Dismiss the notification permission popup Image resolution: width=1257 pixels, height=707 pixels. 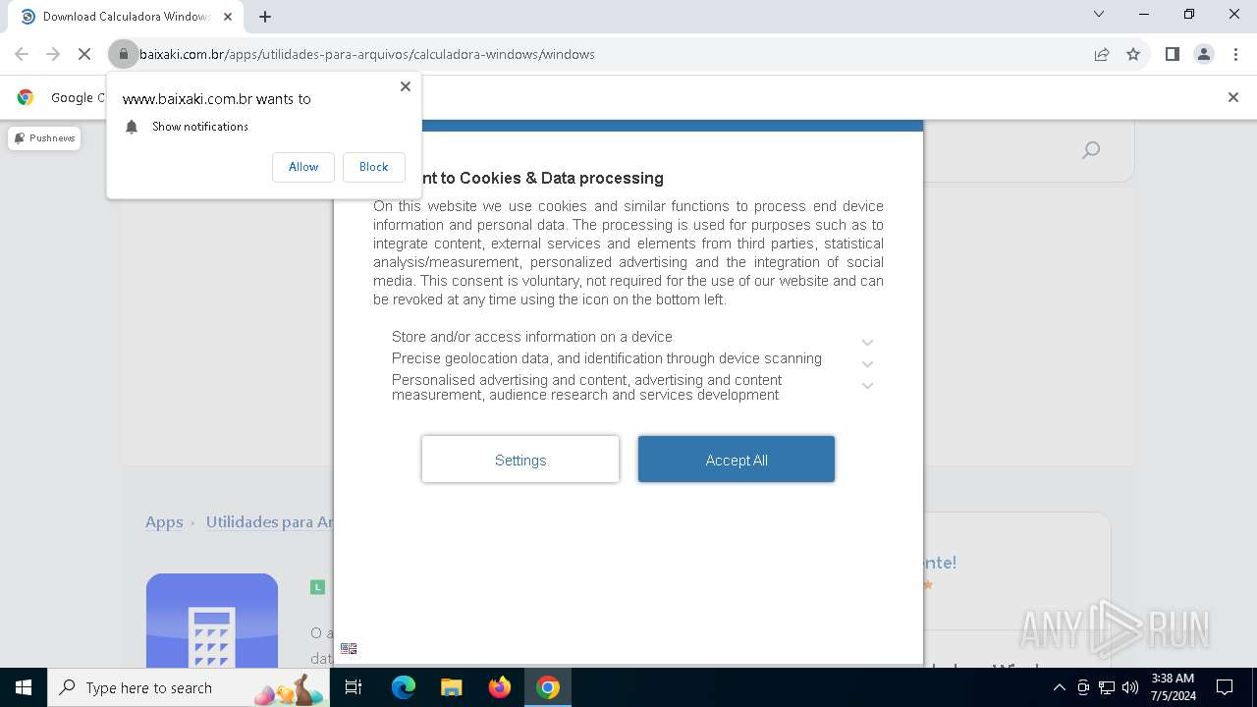(x=406, y=86)
